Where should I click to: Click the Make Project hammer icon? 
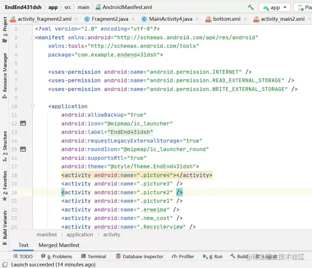(x=250, y=7)
